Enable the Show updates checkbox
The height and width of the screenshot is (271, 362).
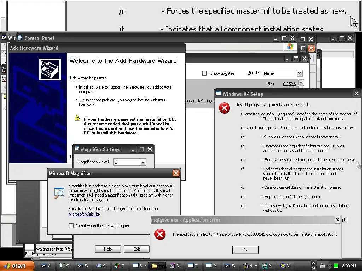coord(204,73)
